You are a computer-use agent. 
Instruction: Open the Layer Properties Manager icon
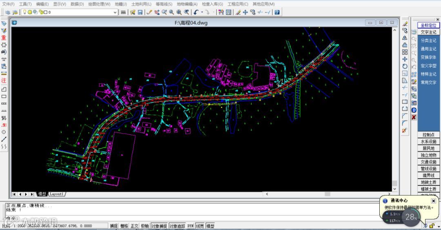tap(8, 12)
